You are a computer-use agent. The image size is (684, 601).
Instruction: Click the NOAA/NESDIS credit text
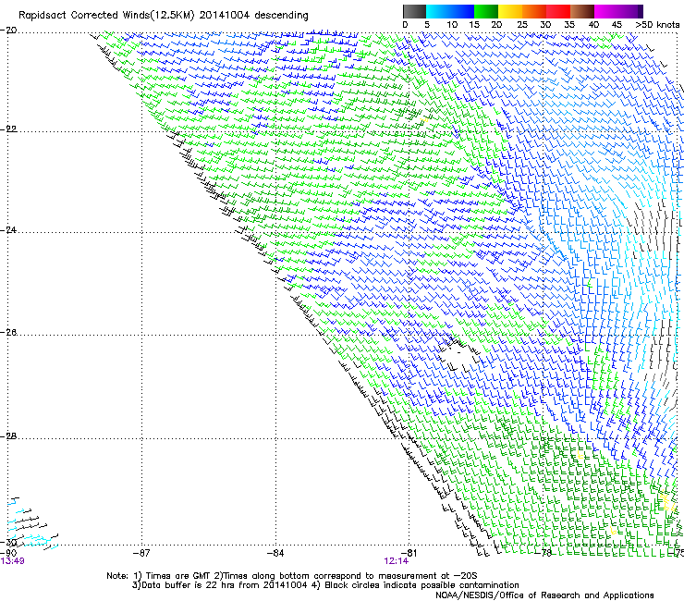pyautogui.click(x=544, y=595)
